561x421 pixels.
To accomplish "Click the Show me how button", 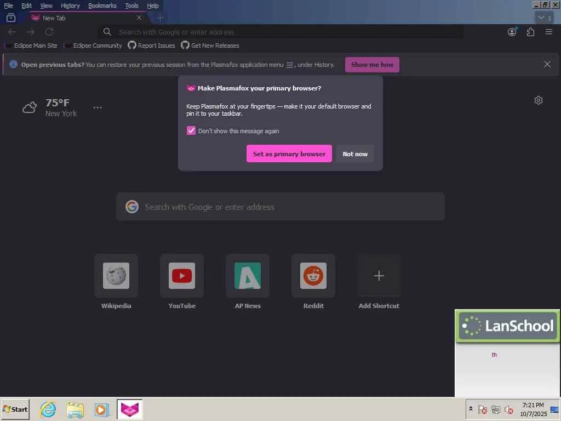I will pyautogui.click(x=372, y=65).
